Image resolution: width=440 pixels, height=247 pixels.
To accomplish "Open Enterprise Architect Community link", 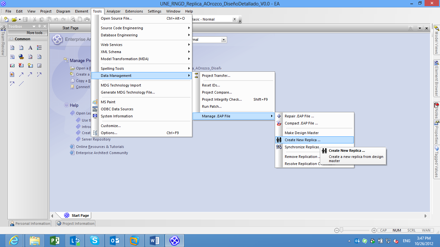I will click(x=102, y=153).
